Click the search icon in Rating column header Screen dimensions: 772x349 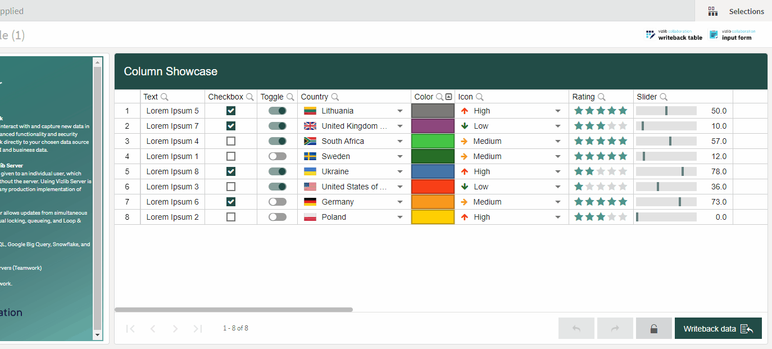coord(602,97)
